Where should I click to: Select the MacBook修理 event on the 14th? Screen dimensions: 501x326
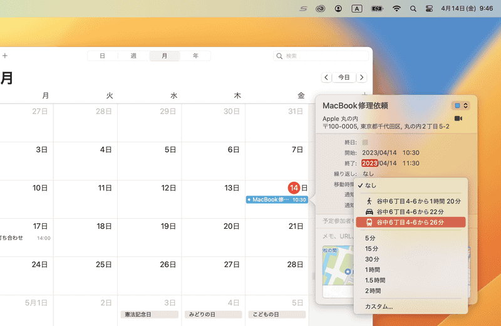point(277,199)
